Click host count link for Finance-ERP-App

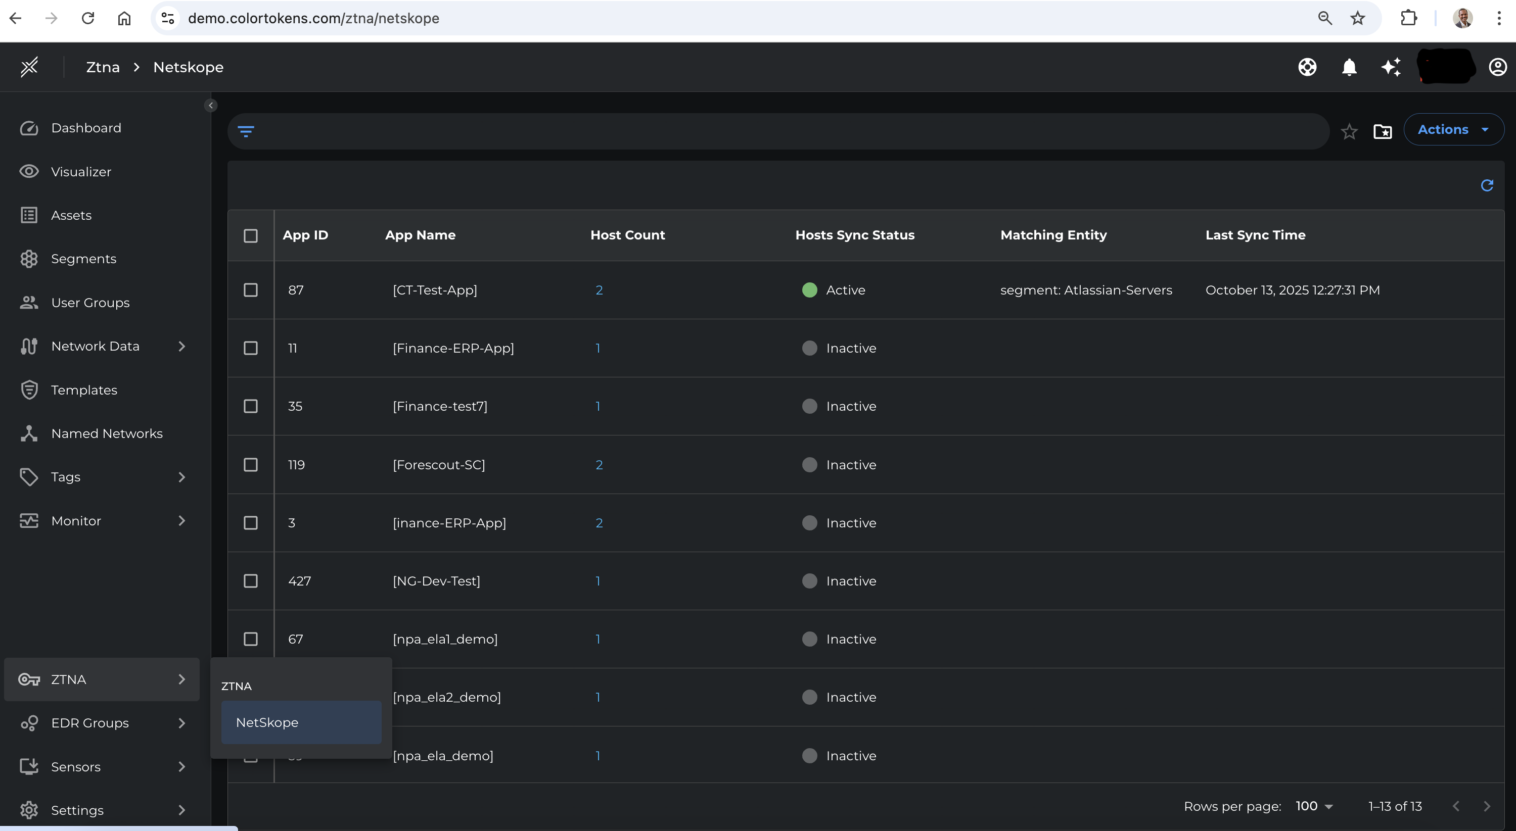pyautogui.click(x=599, y=348)
